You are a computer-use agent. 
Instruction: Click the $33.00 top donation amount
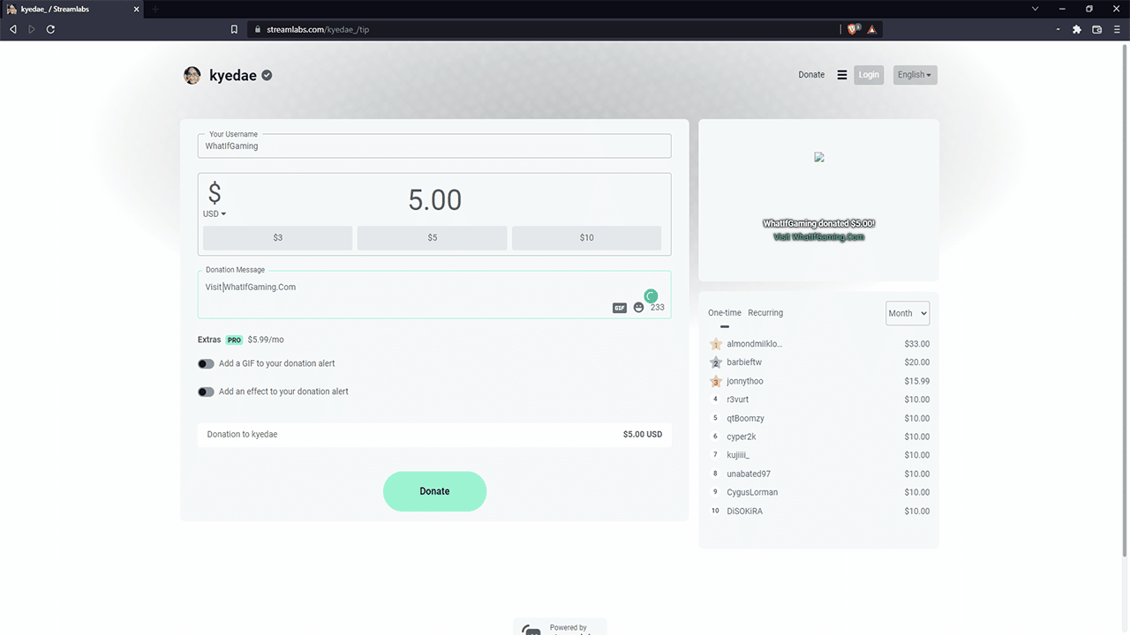[917, 344]
